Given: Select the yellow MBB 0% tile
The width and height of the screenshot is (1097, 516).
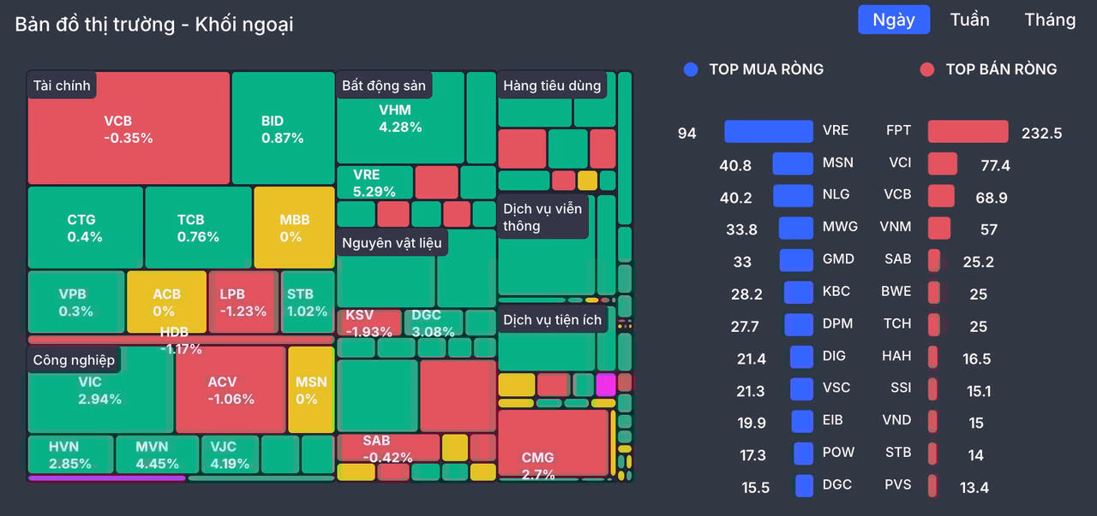Looking at the screenshot, I should [294, 227].
